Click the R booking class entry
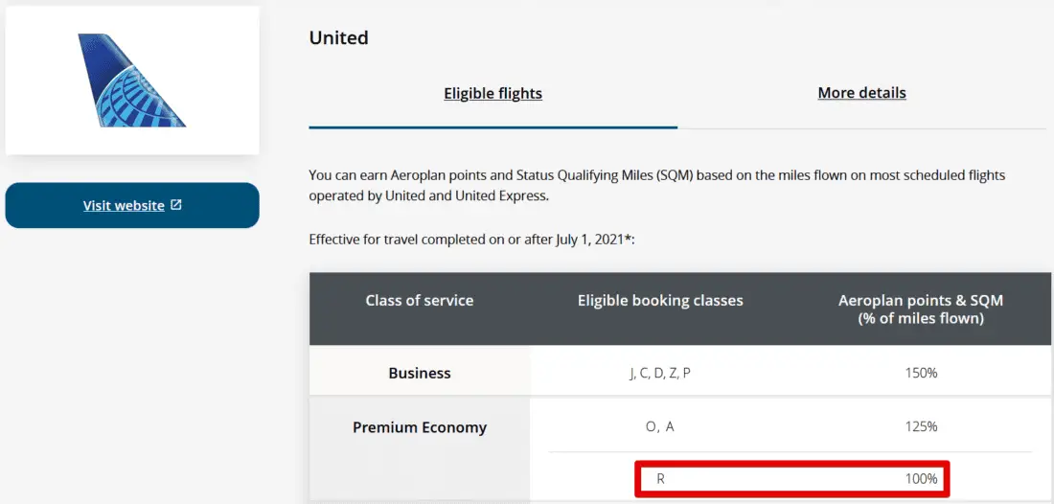The width and height of the screenshot is (1054, 504). [661, 478]
